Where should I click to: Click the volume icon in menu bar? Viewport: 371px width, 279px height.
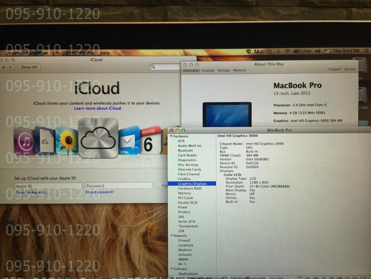(318, 51)
